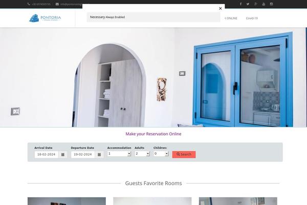Open the second favorite room thumbnail
Viewport: 307px width, 205px height.
[x=152, y=201]
